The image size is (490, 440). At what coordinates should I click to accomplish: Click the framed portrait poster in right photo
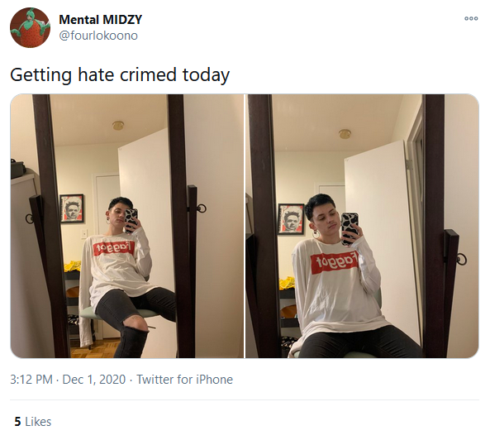coord(291,219)
